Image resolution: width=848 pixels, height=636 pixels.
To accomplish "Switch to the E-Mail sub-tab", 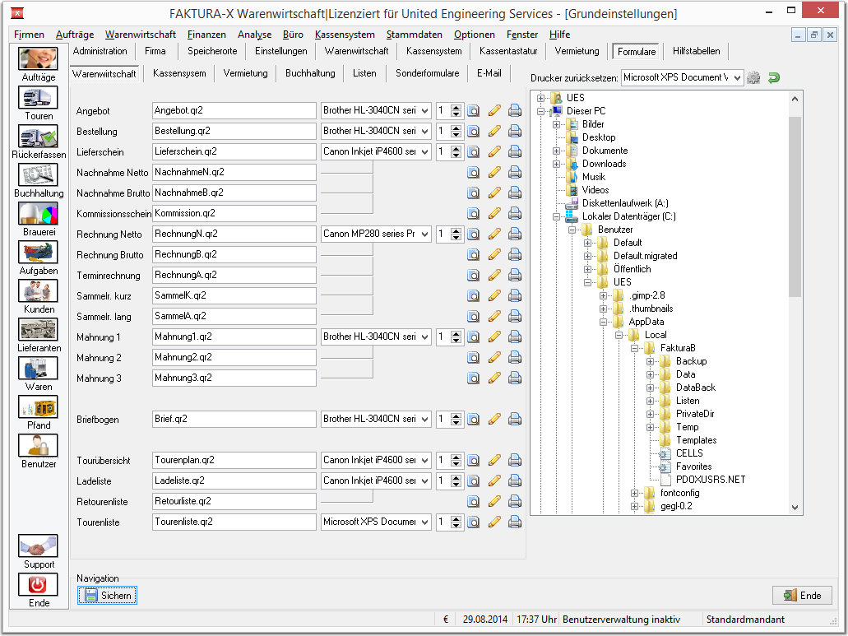I will [489, 73].
